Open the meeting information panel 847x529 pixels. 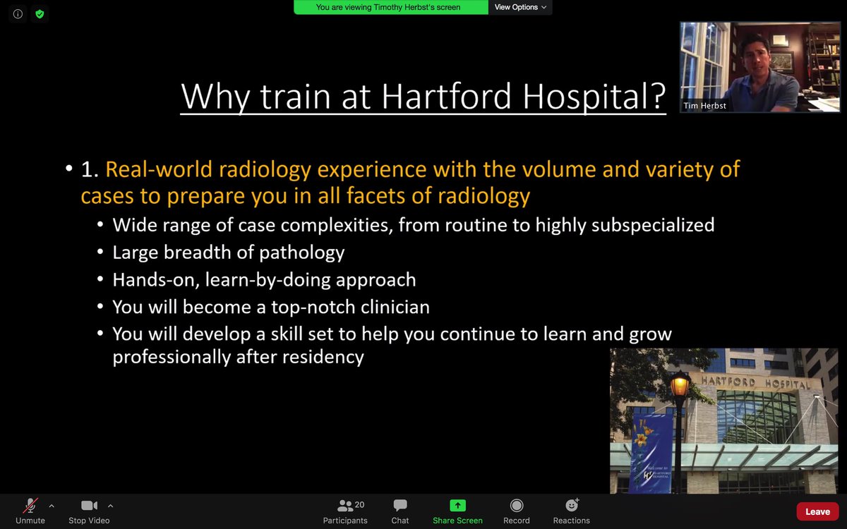click(x=17, y=13)
